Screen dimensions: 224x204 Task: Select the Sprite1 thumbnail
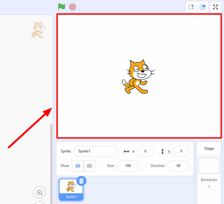click(x=71, y=190)
